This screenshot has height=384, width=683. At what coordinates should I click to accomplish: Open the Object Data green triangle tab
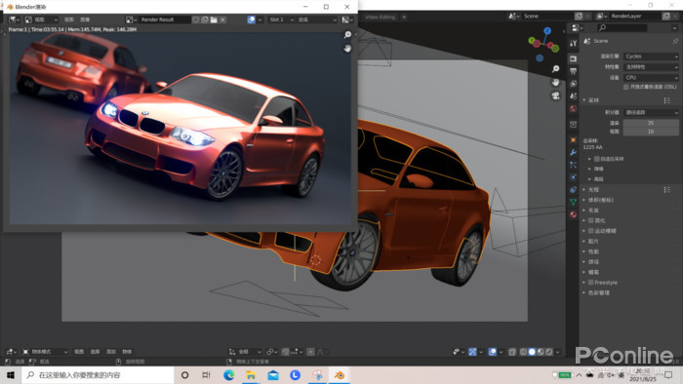coord(574,202)
